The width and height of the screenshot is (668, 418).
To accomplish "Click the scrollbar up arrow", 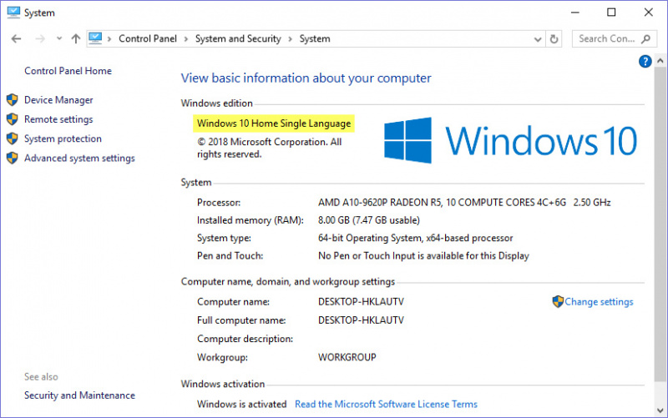I will 660,60.
